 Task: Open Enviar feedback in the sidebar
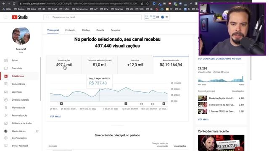[20, 146]
